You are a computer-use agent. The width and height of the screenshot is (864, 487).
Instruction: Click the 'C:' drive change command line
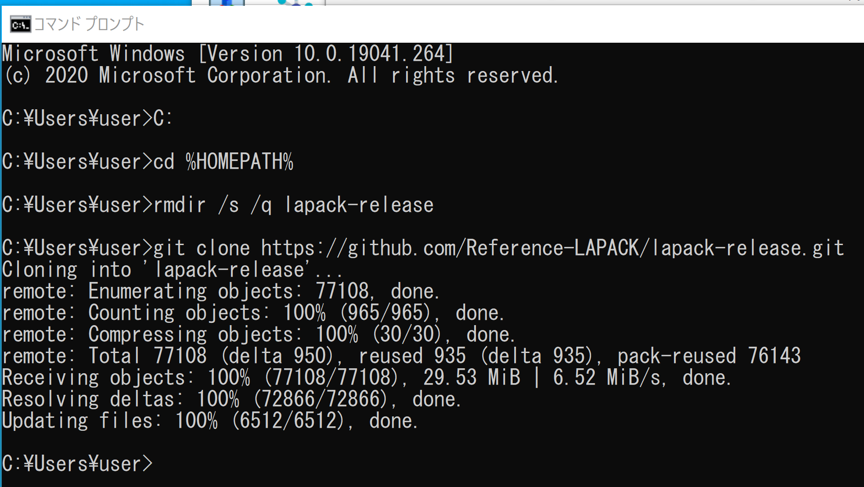[87, 119]
